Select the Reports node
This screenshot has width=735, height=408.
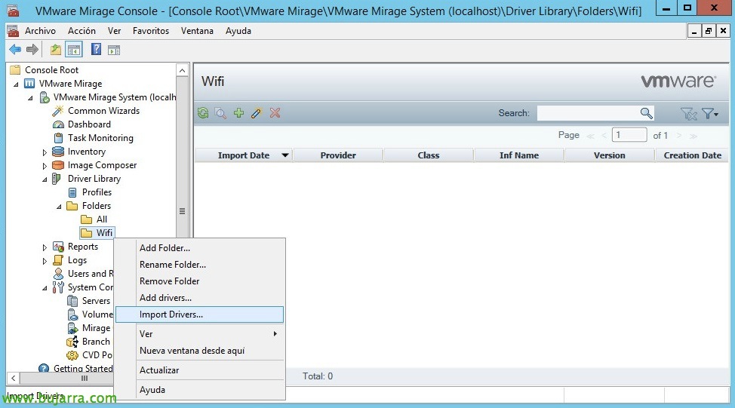(x=82, y=247)
